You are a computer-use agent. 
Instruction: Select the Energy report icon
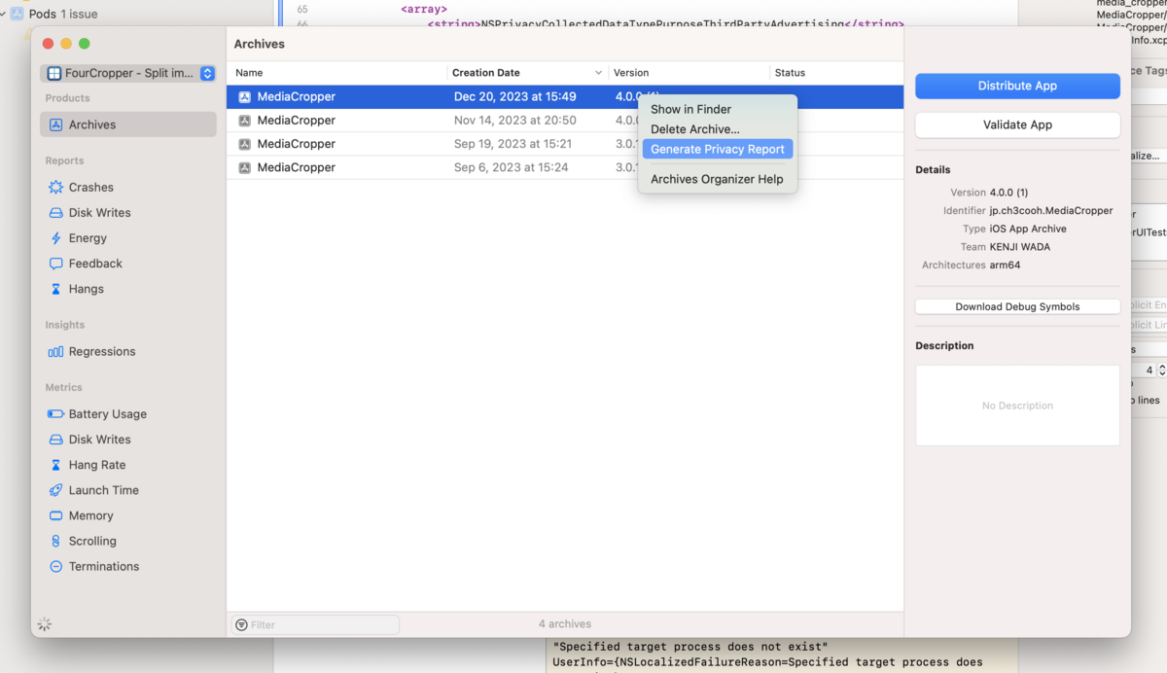56,238
